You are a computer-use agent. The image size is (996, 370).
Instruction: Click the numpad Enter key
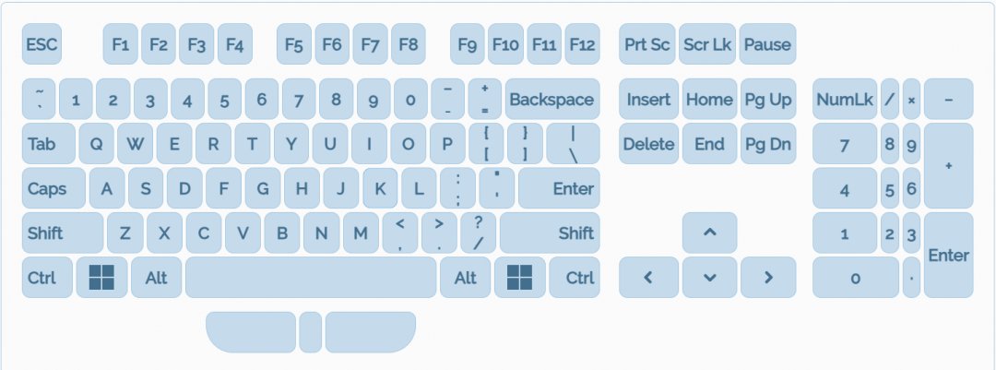948,255
